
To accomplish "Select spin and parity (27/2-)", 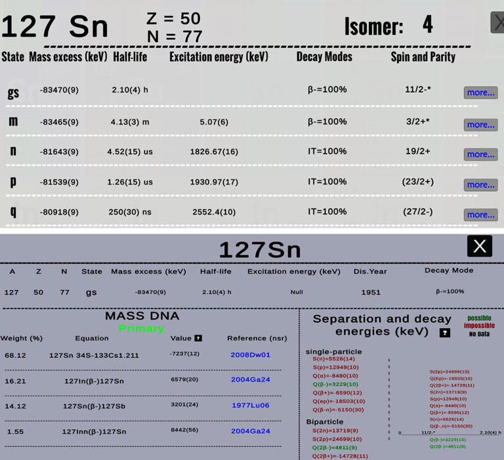I will [x=418, y=212].
